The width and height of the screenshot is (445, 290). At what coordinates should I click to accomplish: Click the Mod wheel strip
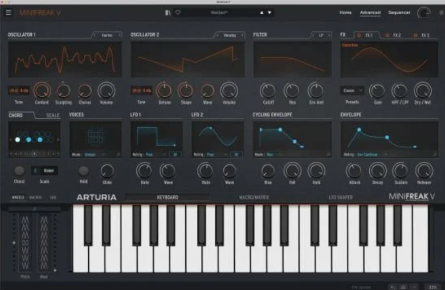44,243
